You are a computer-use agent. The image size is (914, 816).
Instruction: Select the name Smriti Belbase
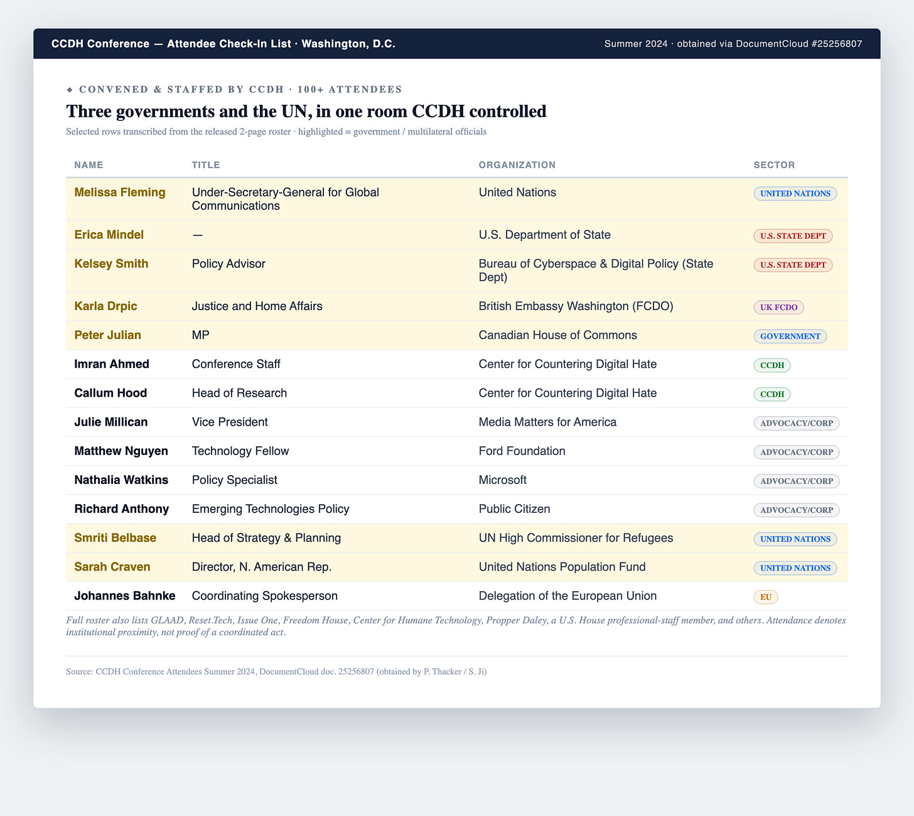[116, 537]
